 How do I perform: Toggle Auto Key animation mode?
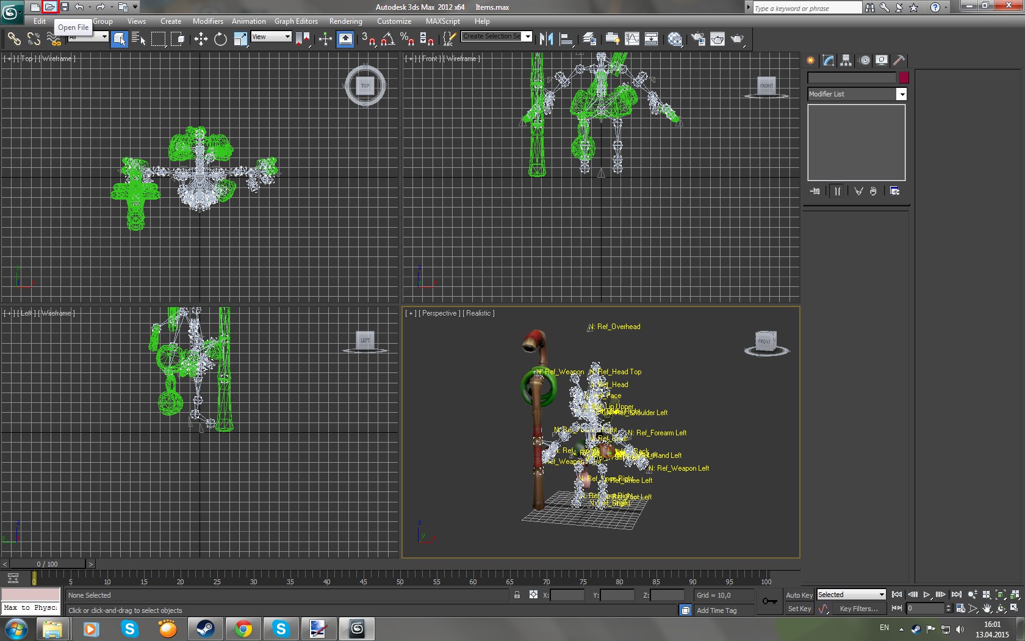pos(799,595)
